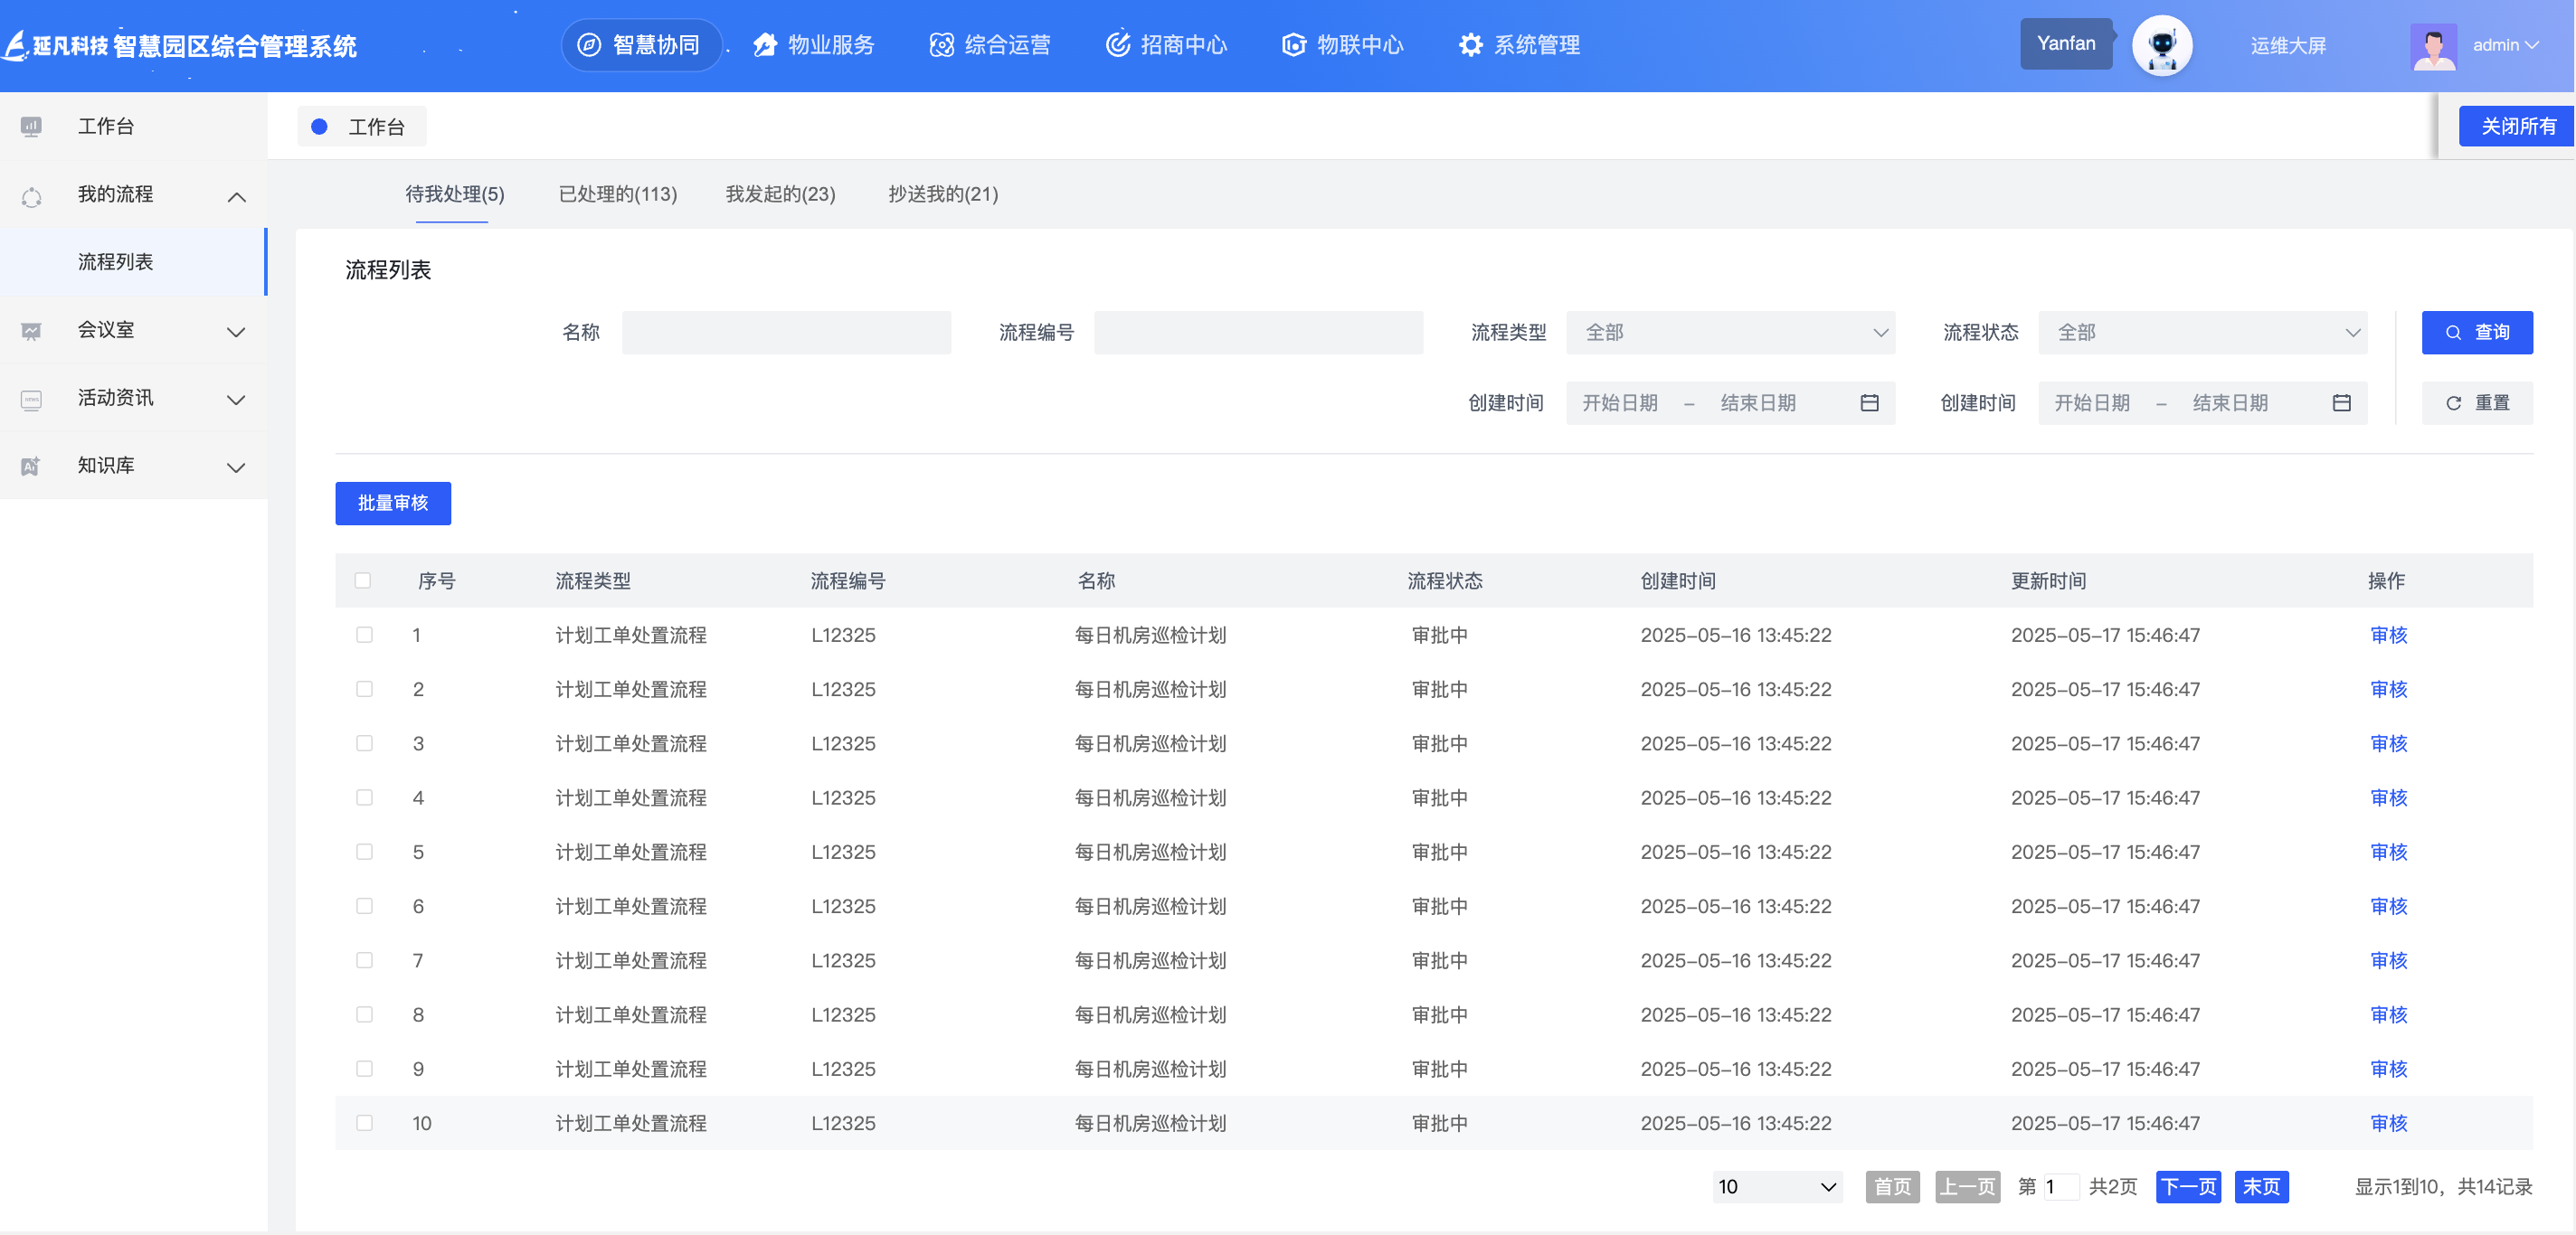Click the robot assistant avatar

(2161, 45)
